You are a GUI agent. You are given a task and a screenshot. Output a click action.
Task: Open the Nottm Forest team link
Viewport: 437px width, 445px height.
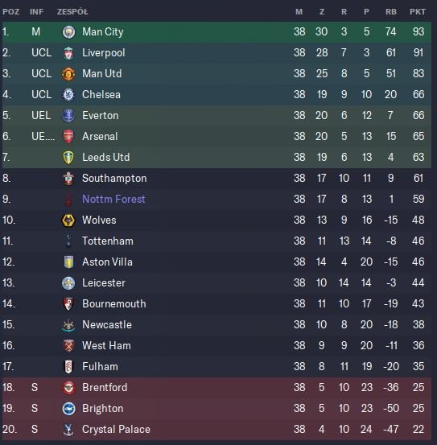click(x=113, y=200)
